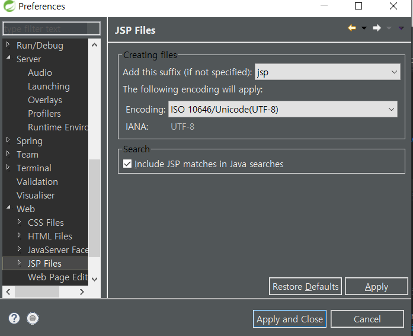Click horizontal scroll left arrow

point(8,292)
